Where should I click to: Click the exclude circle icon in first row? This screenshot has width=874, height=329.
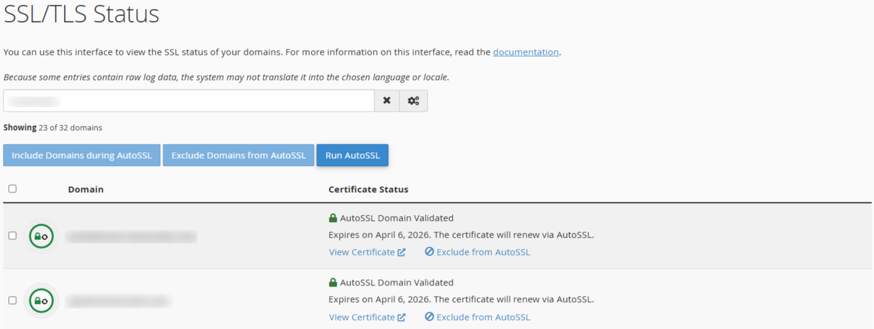click(429, 252)
